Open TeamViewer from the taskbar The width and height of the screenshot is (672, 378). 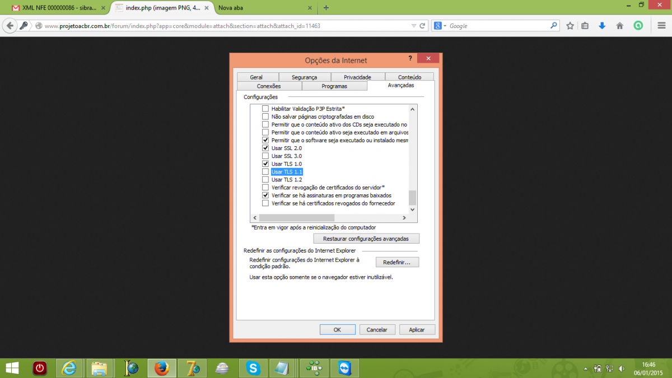point(343,368)
